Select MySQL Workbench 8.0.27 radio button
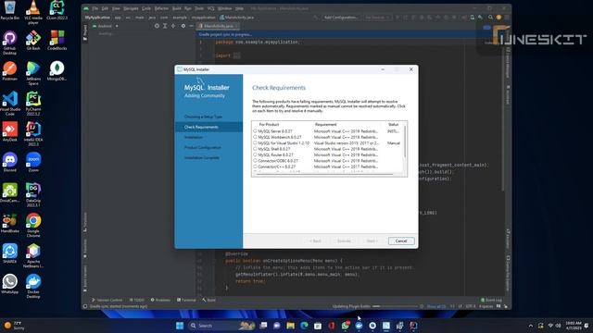This screenshot has height=333, width=593. point(255,137)
